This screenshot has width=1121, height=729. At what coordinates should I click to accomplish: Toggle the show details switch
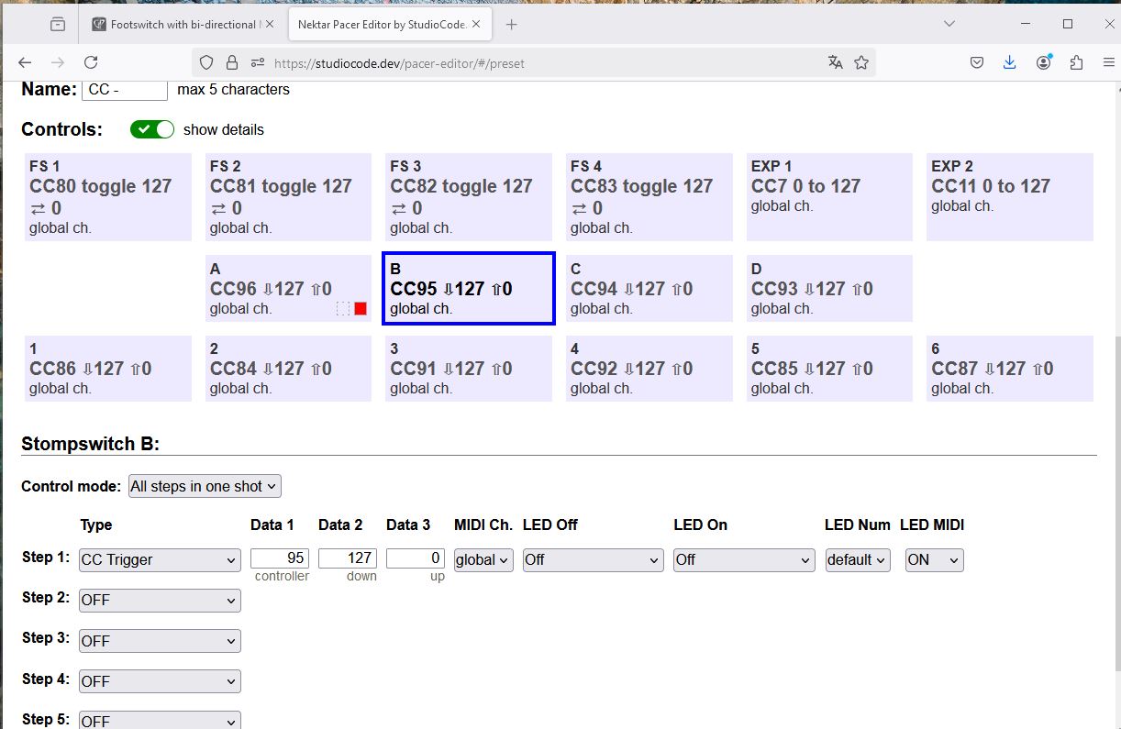152,129
